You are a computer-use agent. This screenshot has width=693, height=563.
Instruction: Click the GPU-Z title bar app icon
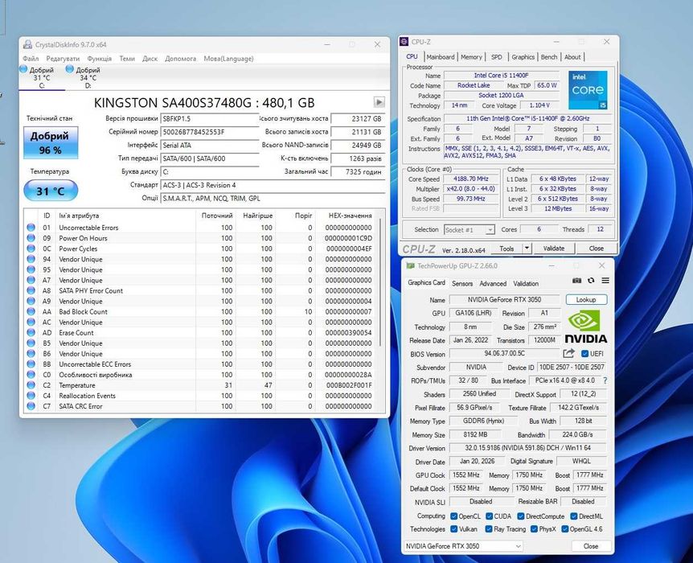(411, 265)
